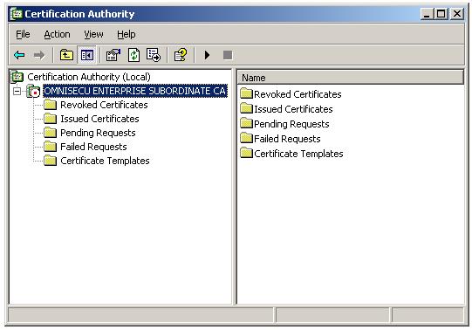
Task: Collapse the OMNISECU ENTERPRISE SUBORDINATE CA node
Action: (17, 92)
